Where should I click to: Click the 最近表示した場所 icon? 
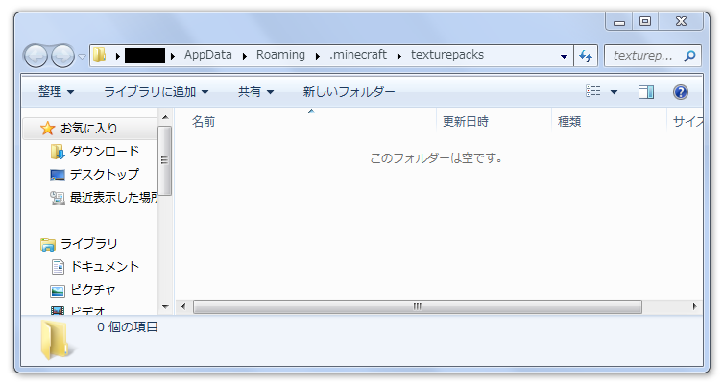[x=58, y=198]
